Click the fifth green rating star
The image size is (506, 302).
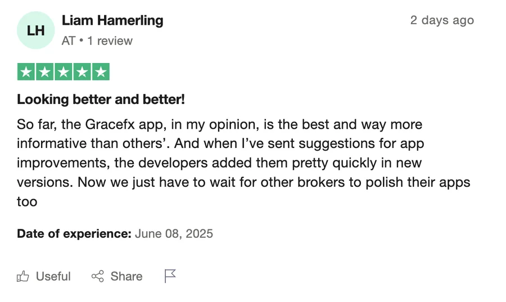click(x=101, y=72)
